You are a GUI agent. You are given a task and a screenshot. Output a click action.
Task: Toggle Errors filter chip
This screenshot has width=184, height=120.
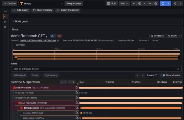(35, 75)
